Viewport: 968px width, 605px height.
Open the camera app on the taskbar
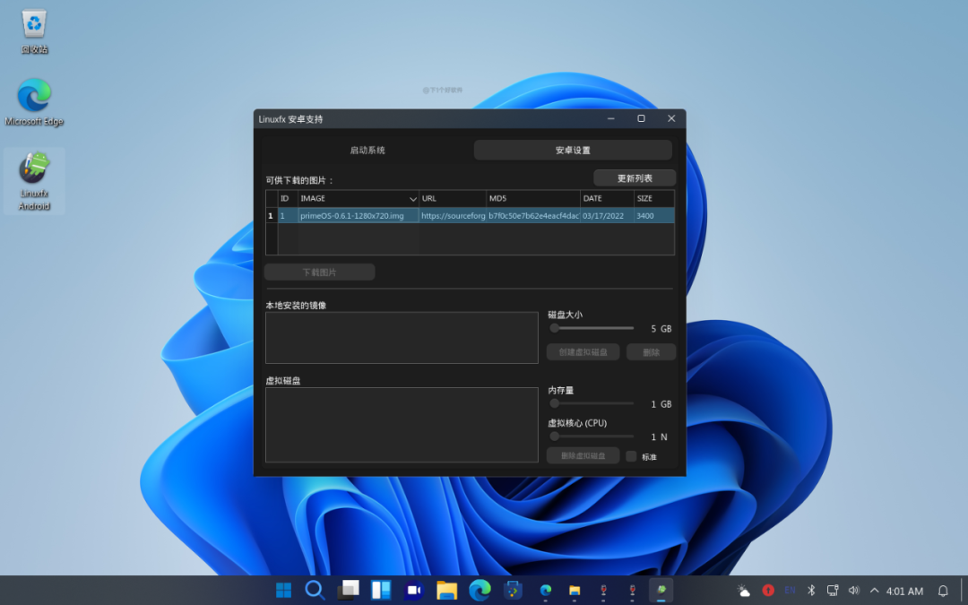pos(414,590)
